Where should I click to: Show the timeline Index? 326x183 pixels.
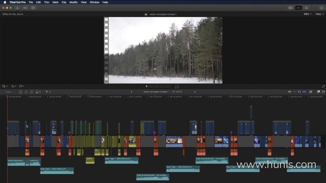tap(8, 92)
